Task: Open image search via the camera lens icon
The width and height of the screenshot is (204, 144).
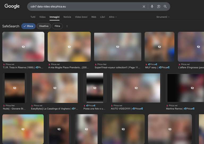Action: point(159,7)
